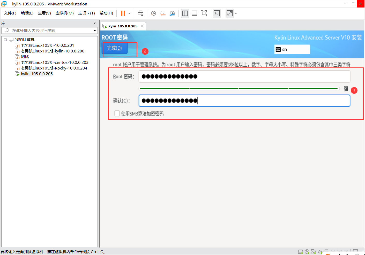Open the dropdown next to the pause button
The image size is (365, 255).
[129, 13]
